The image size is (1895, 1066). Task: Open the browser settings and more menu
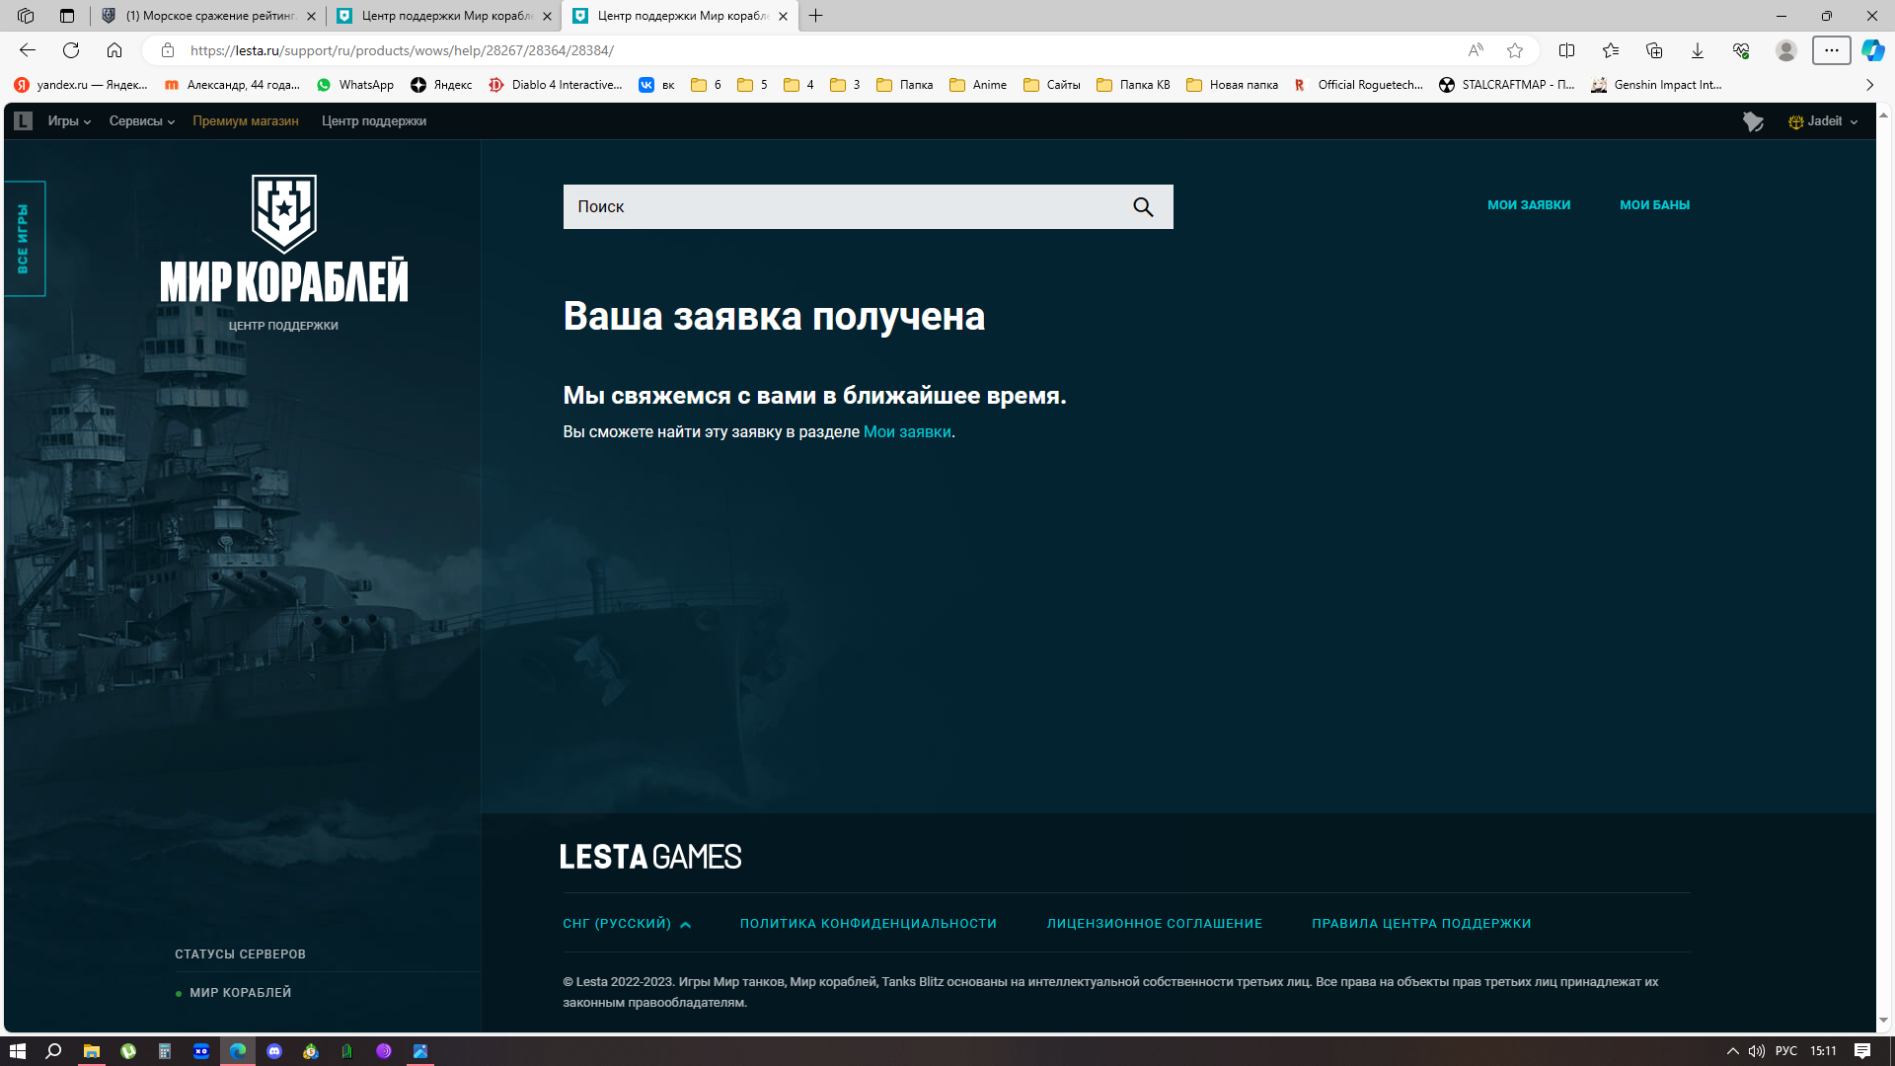coord(1831,50)
